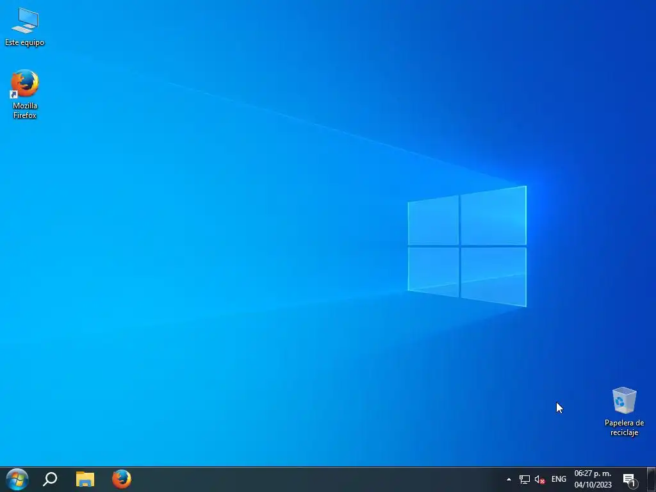Switch input language via ENG indicator
656x492 pixels.
pyautogui.click(x=559, y=479)
